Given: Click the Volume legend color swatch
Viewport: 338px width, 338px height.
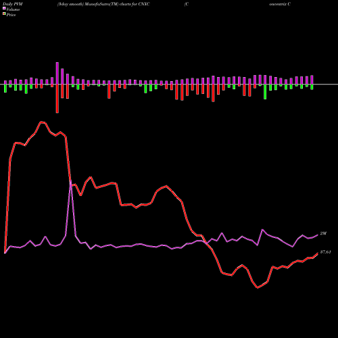Looking at the screenshot, I should 4,8.
